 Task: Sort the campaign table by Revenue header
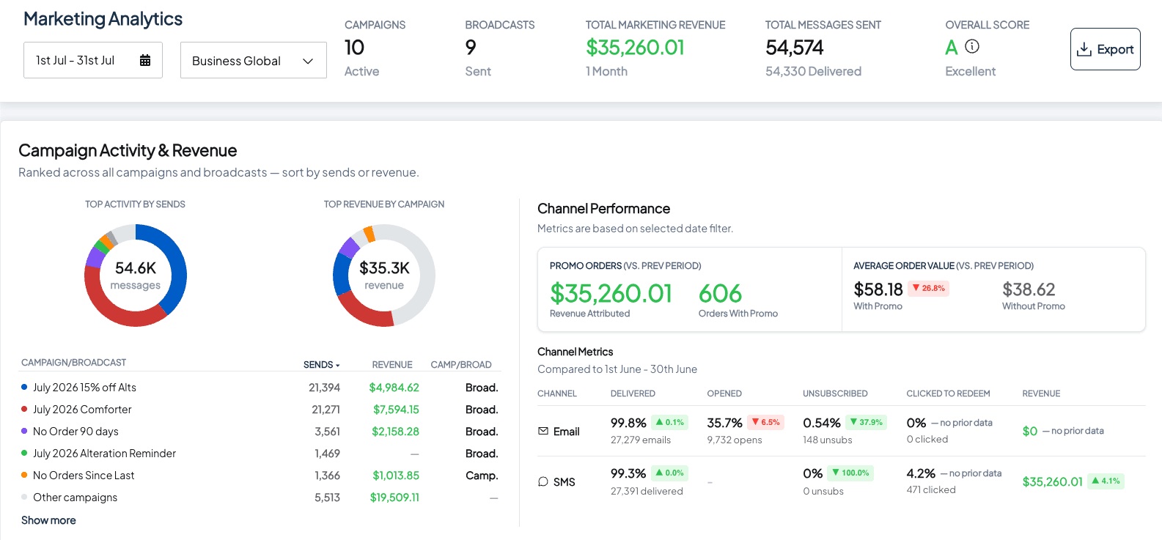392,364
